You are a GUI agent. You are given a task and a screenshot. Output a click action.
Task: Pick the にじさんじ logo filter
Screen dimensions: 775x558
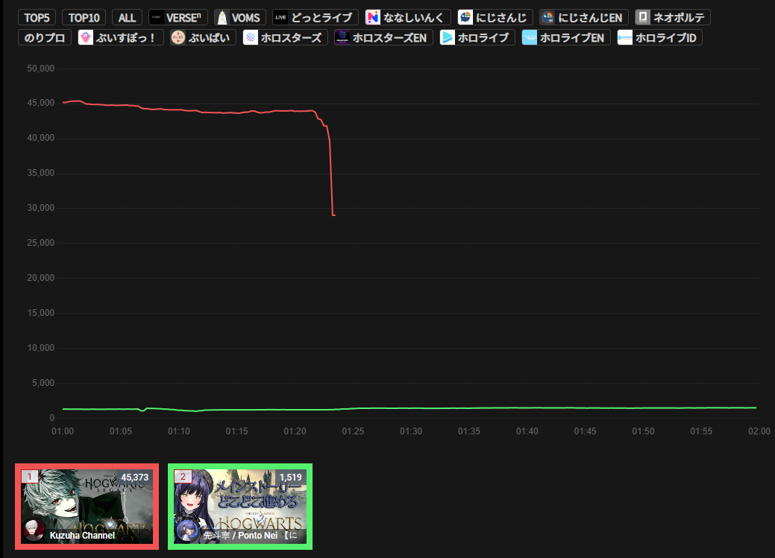(x=495, y=18)
